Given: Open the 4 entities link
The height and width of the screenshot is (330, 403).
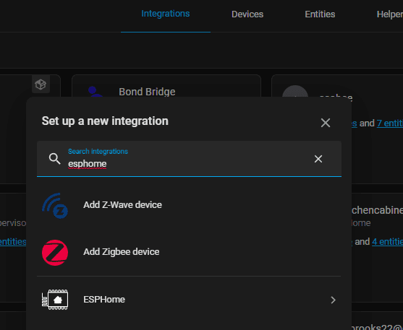Looking at the screenshot, I should pos(387,241).
